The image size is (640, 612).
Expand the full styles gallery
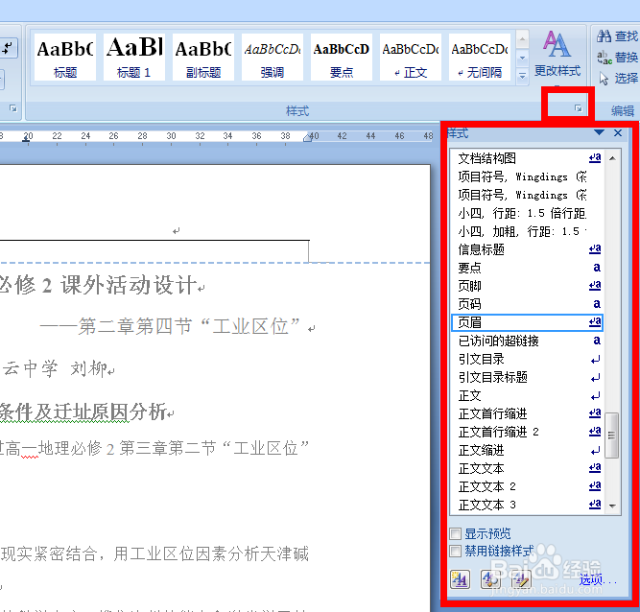click(x=522, y=76)
